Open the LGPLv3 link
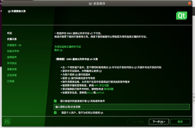The height and width of the screenshot is (128, 195). [100, 93]
